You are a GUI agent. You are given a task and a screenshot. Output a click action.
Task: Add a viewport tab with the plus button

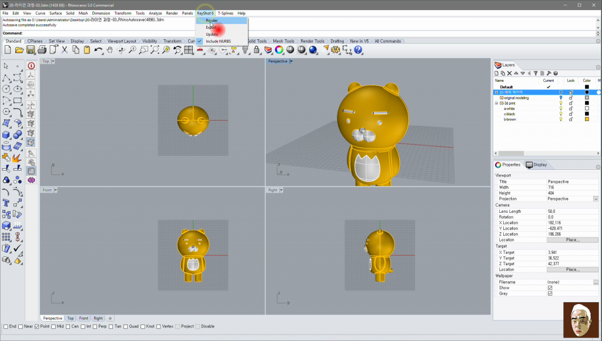point(110,318)
